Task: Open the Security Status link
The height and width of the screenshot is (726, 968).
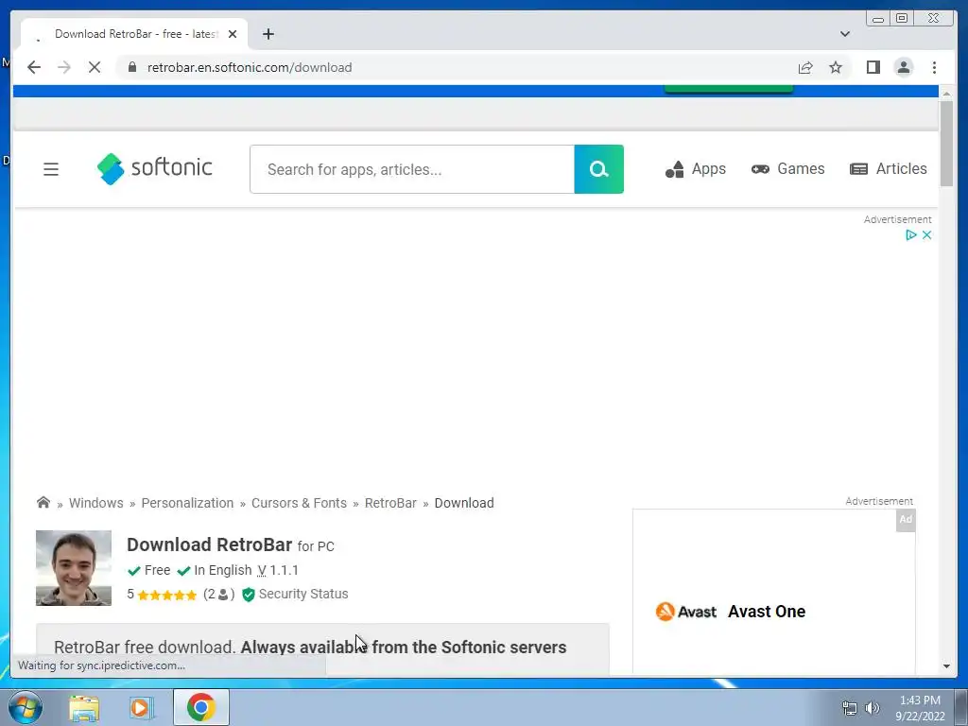Action: 295,594
